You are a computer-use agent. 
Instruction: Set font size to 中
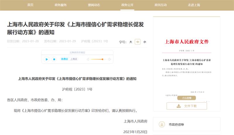[138, 42]
